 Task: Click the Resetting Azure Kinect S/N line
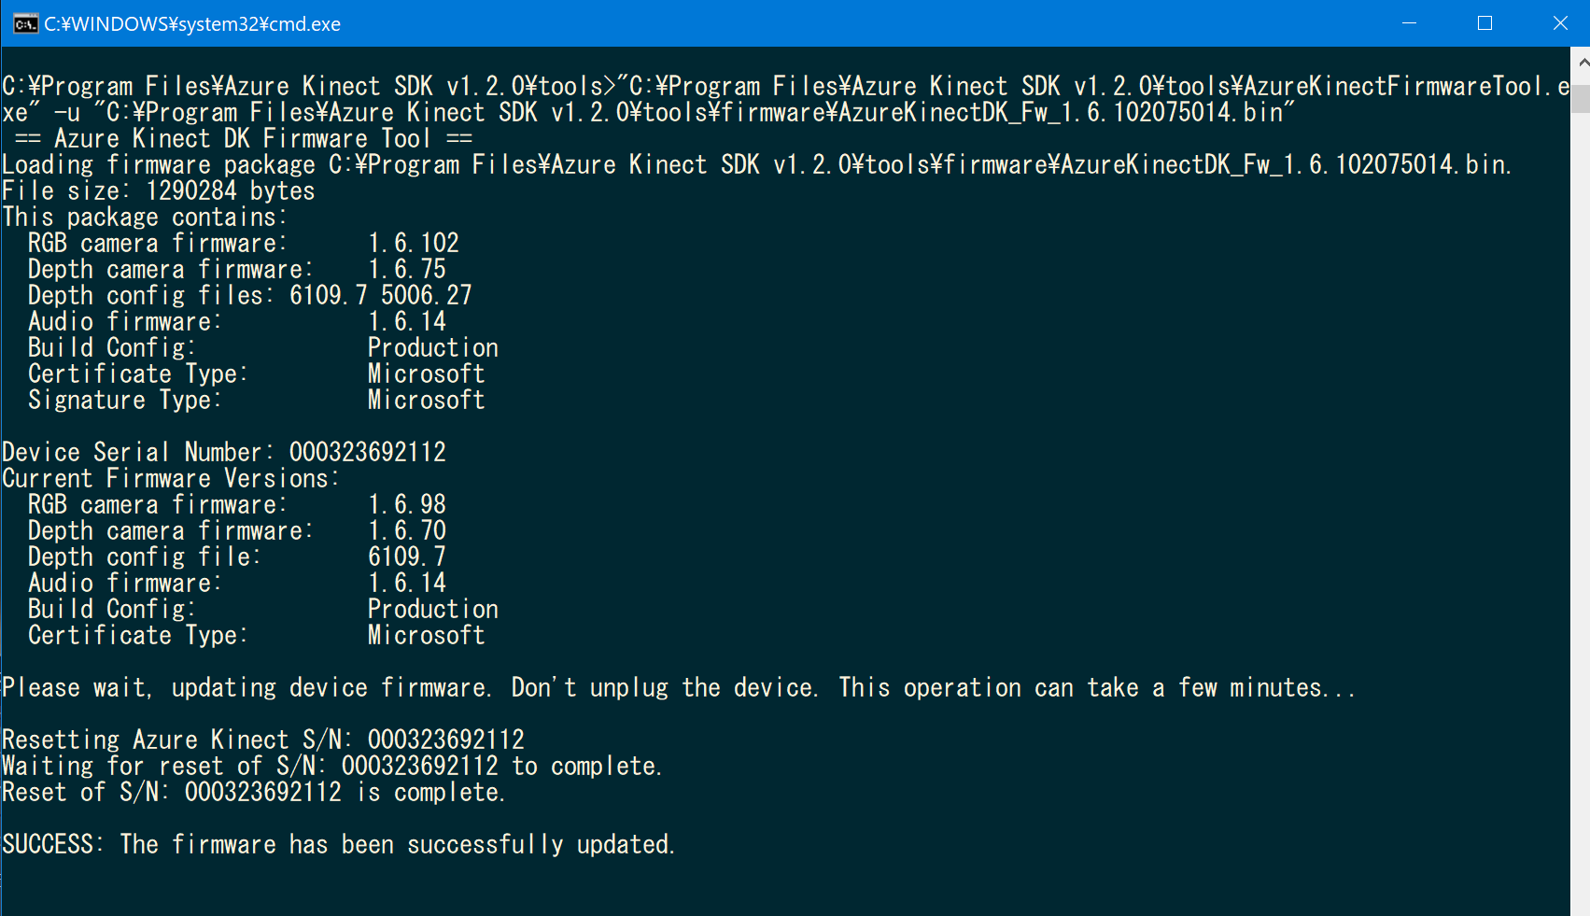(x=263, y=740)
